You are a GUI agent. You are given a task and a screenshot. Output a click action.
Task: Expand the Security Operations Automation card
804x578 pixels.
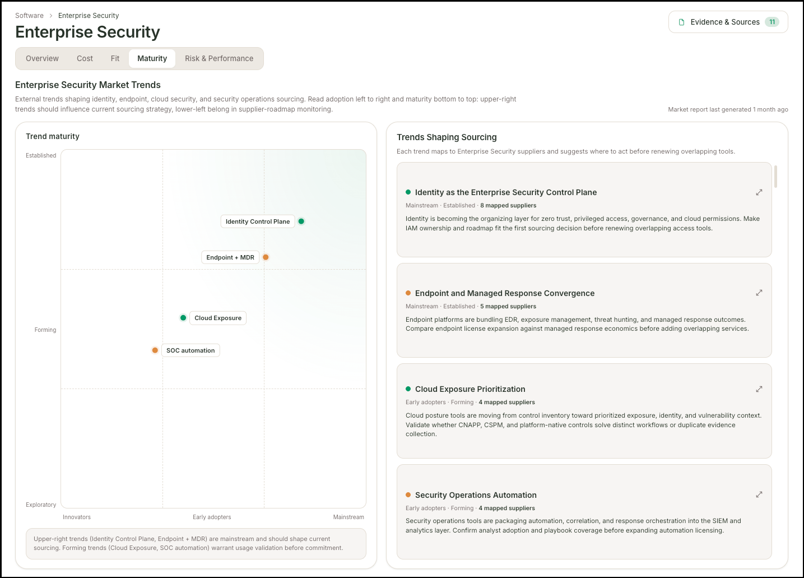pyautogui.click(x=759, y=494)
